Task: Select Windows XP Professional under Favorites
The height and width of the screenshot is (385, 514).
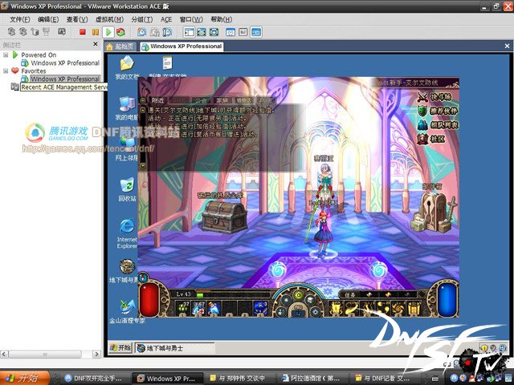Action: coord(64,79)
